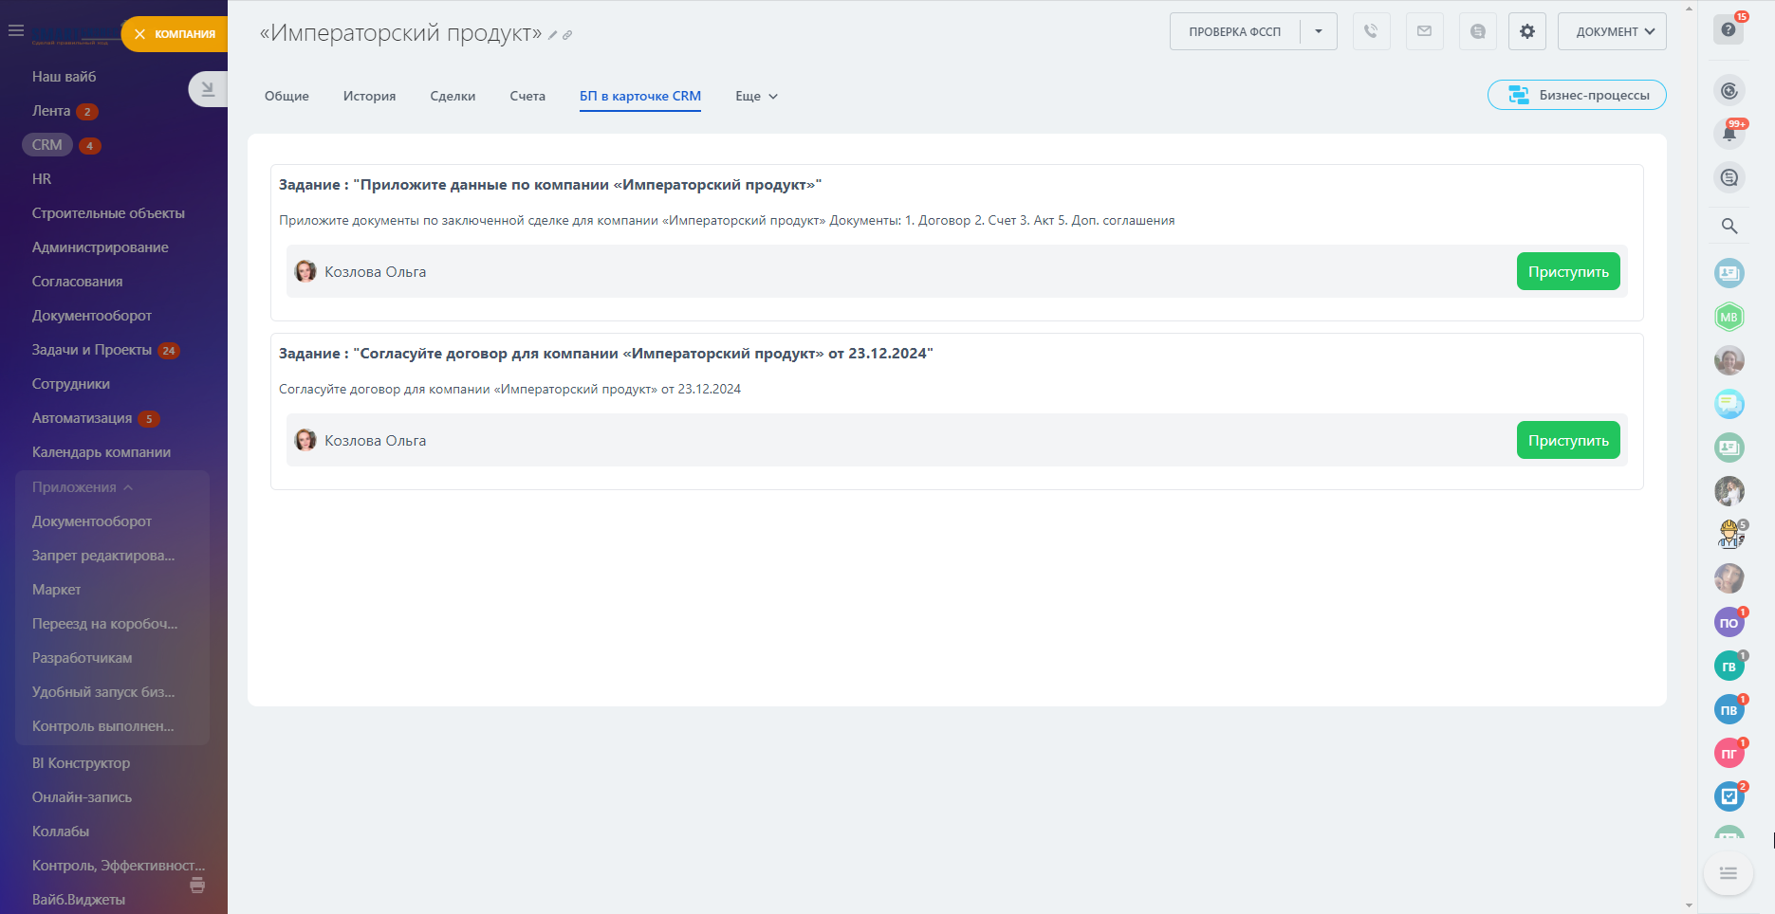1775x914 pixels.
Task: Open Разработчикам under Приложения
Action: (83, 658)
